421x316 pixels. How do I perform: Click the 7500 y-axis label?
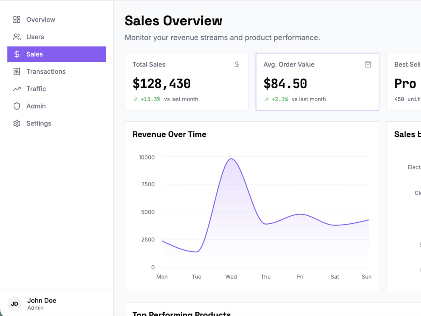(x=148, y=185)
